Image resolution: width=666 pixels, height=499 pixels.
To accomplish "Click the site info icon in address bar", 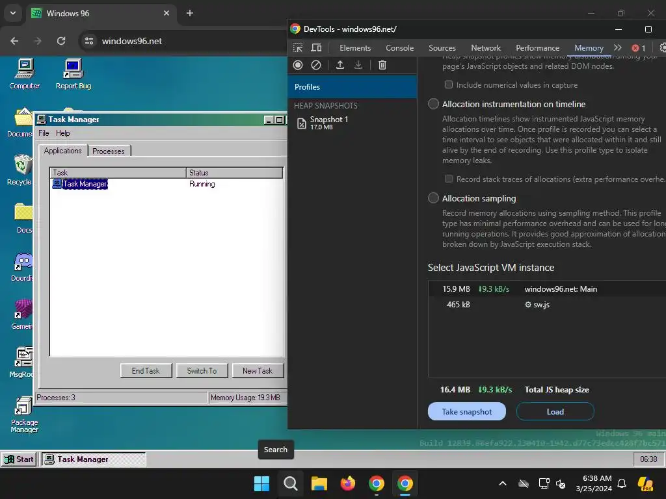I will pos(88,41).
